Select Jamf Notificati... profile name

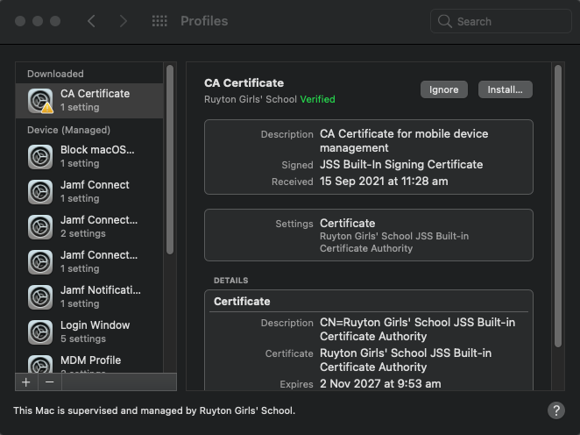click(x=100, y=290)
